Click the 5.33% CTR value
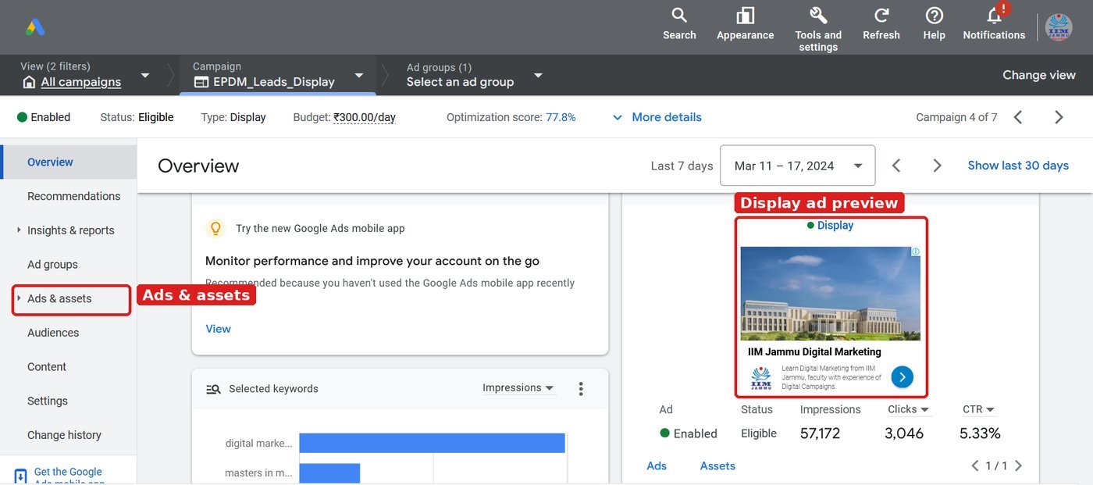The width and height of the screenshot is (1093, 485). click(x=980, y=433)
